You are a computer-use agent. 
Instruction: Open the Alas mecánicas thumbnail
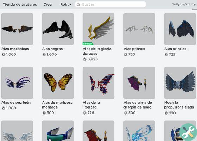17,29
